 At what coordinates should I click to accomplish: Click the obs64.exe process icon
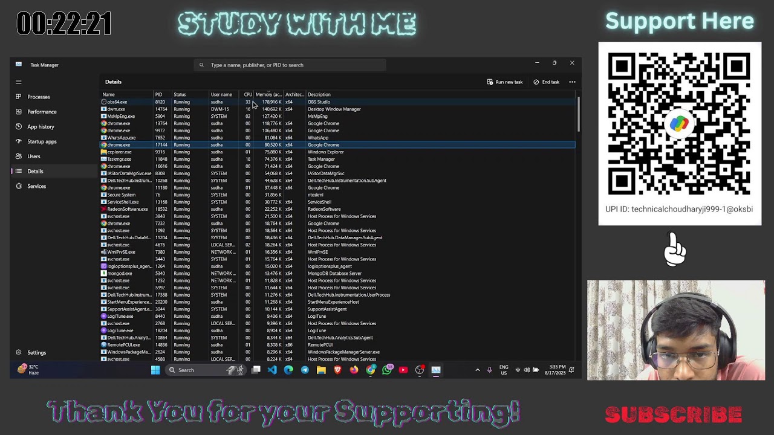tap(104, 102)
